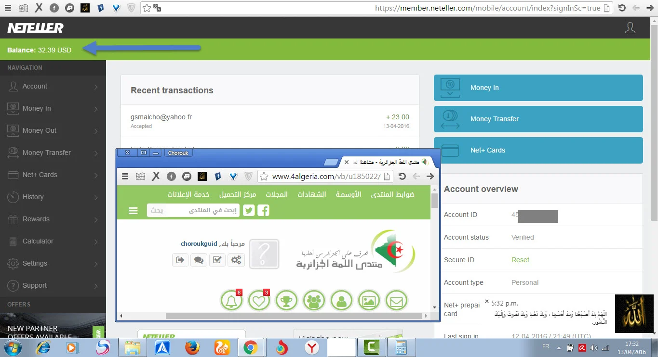Expand the Money Out sidebar section
The width and height of the screenshot is (658, 357).
point(53,131)
